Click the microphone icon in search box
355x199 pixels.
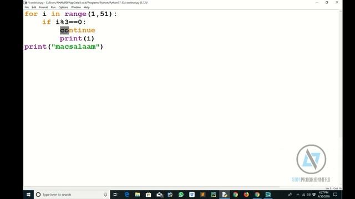click(x=105, y=195)
